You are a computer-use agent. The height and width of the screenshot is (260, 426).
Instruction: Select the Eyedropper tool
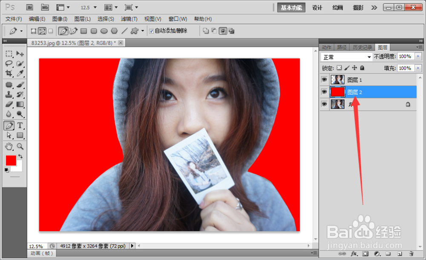[x=20, y=73]
